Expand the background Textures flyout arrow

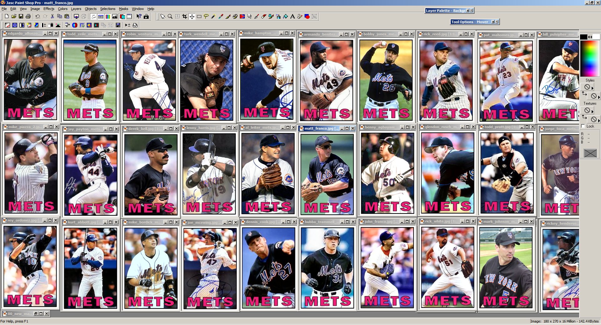(x=599, y=121)
